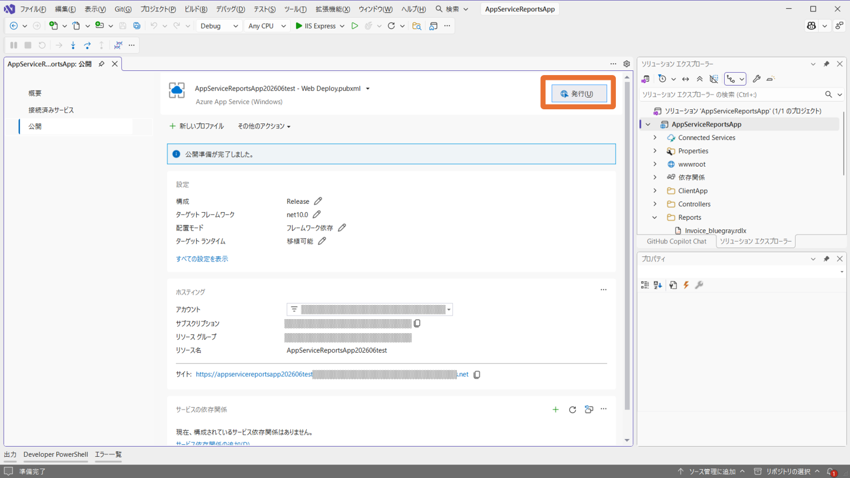Open the デバッグ(D) menu
The height and width of the screenshot is (478, 850).
[230, 9]
